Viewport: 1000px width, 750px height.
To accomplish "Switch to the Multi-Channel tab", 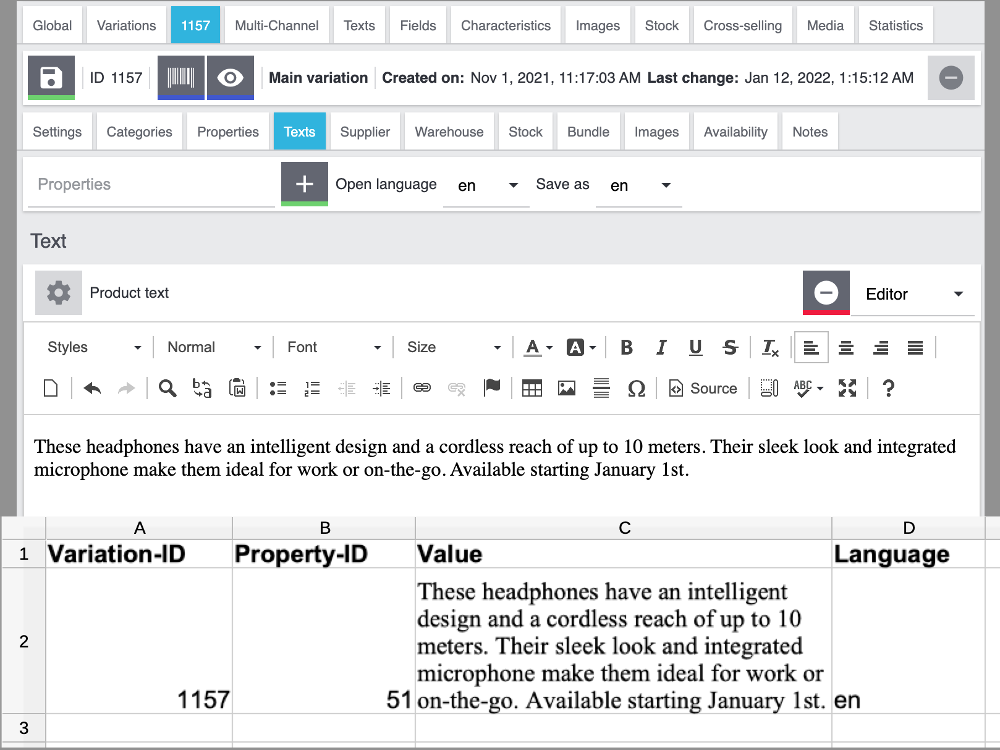I will point(276,25).
